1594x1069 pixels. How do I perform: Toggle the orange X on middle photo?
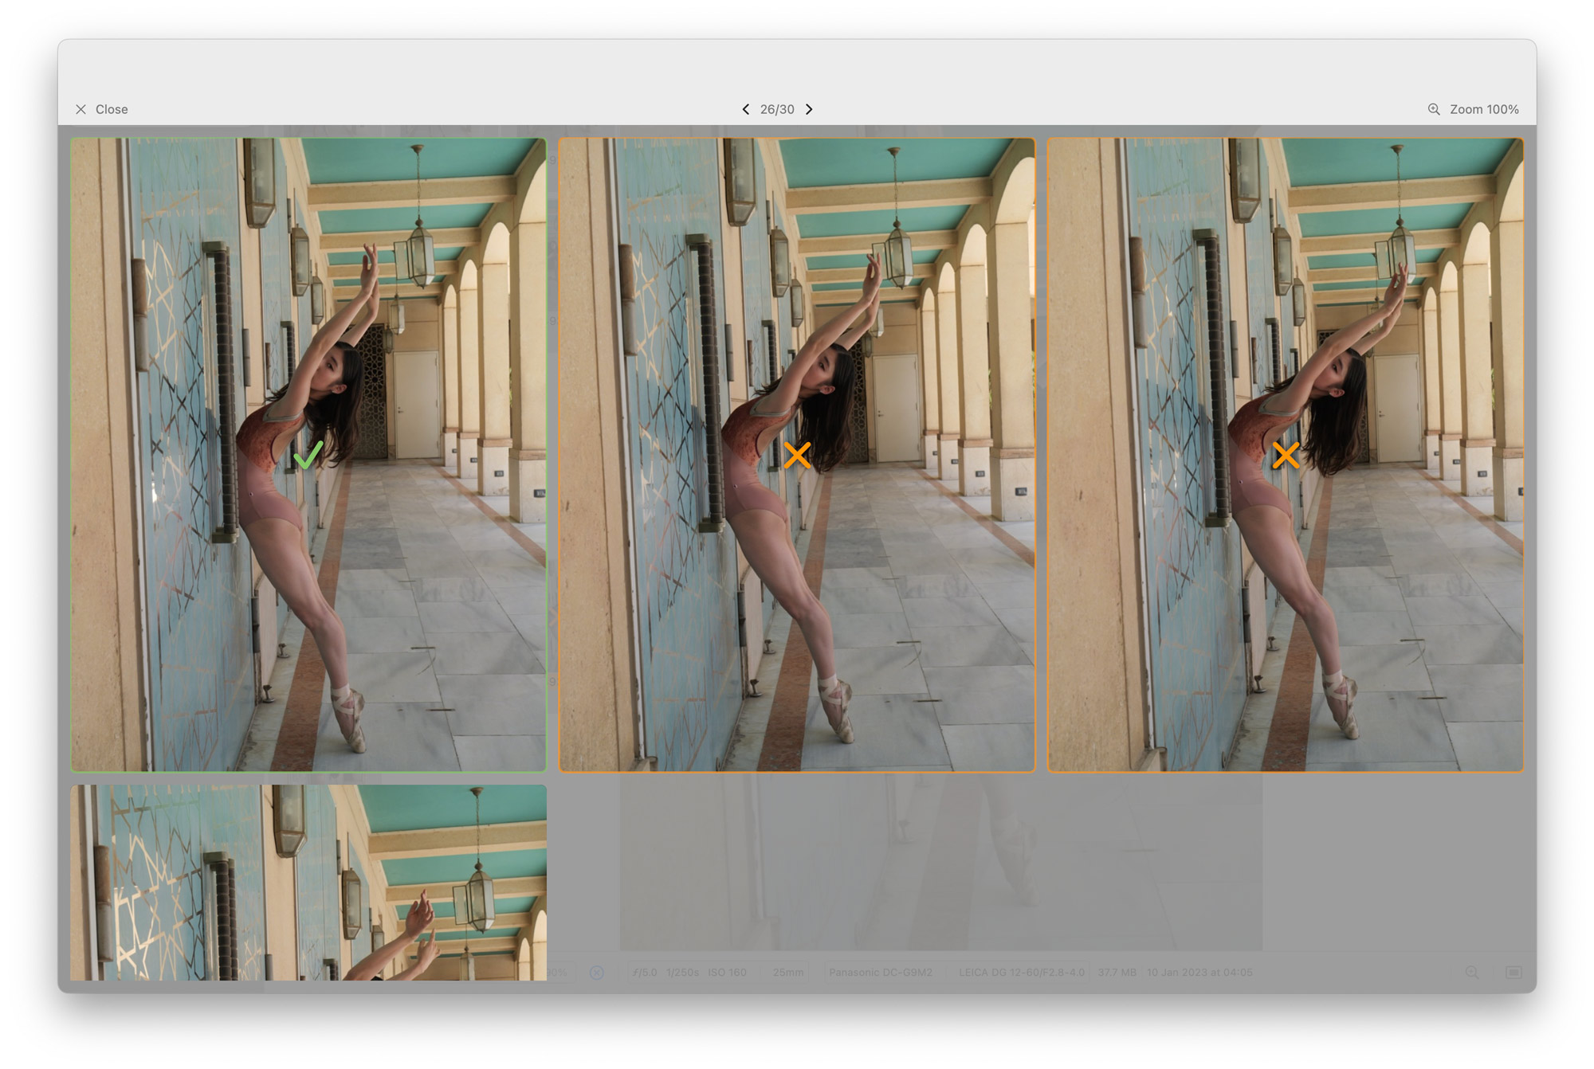tap(797, 456)
